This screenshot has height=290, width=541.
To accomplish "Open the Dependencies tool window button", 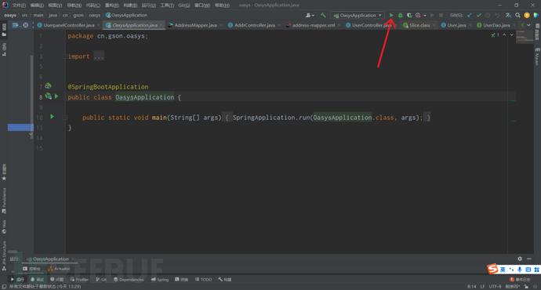I will 129,279.
